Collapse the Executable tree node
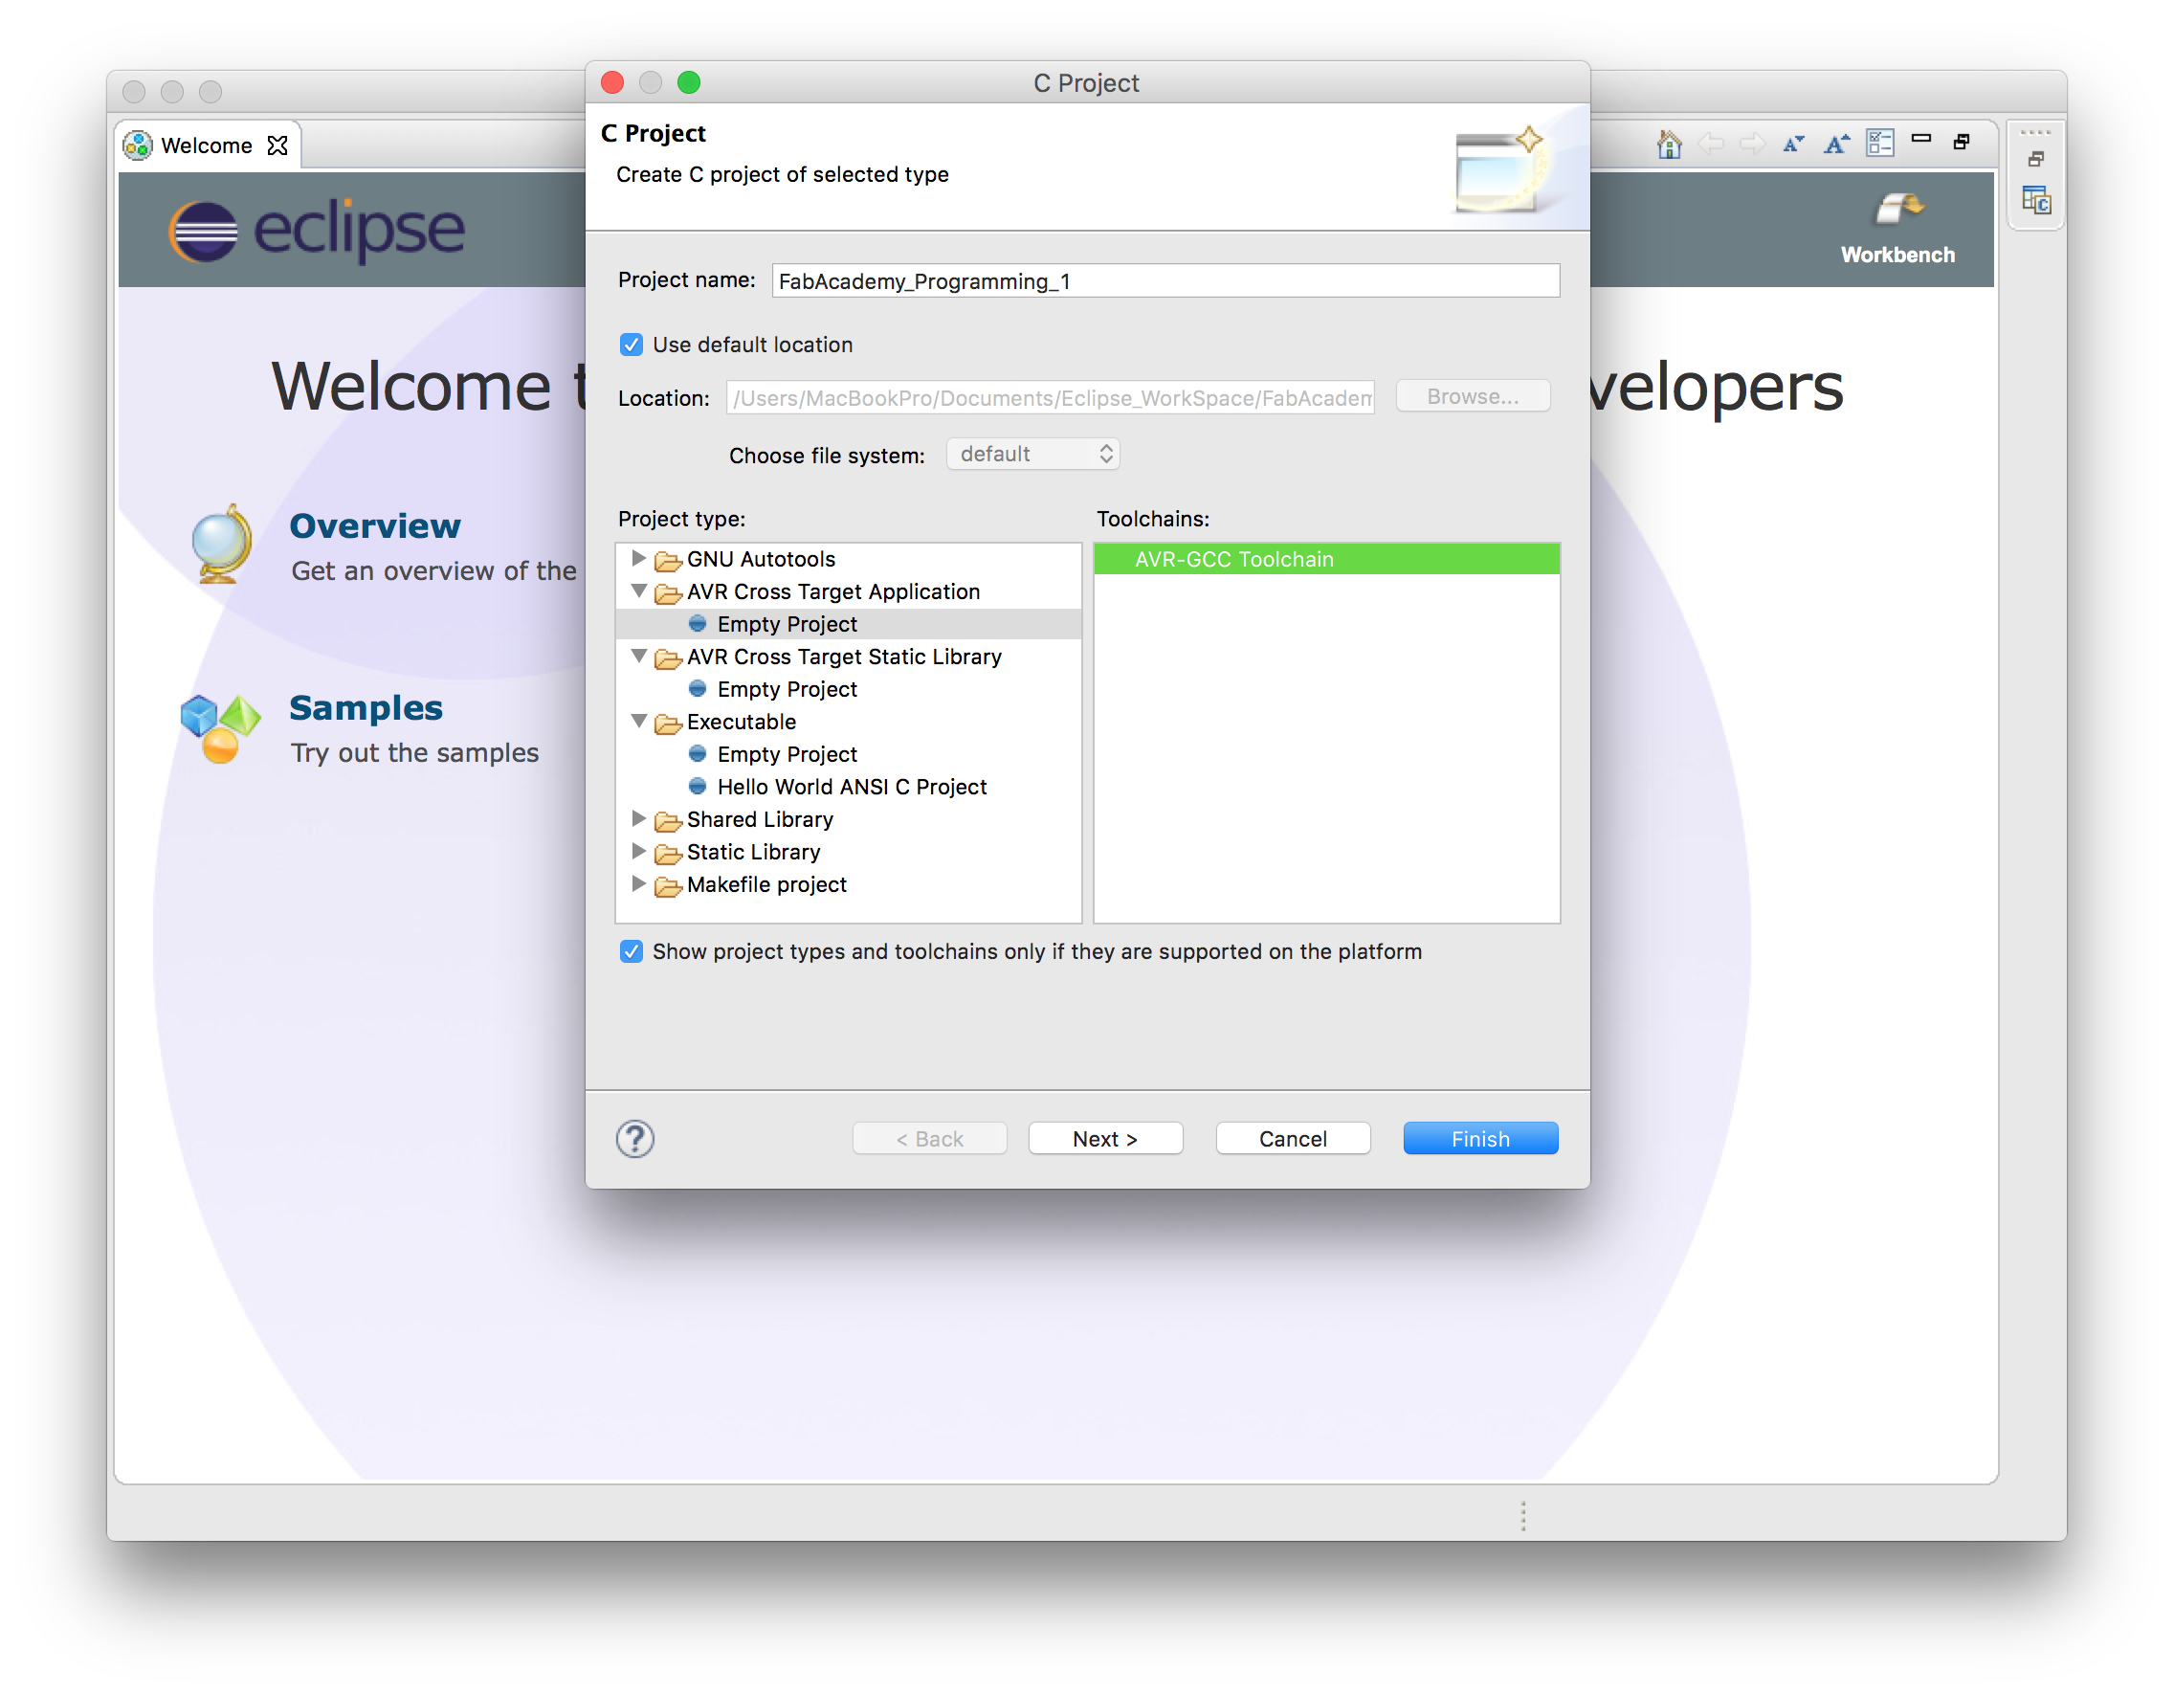 tap(638, 720)
